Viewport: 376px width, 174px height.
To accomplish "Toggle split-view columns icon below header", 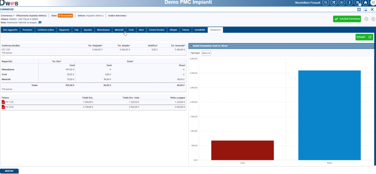I will point(359,9).
